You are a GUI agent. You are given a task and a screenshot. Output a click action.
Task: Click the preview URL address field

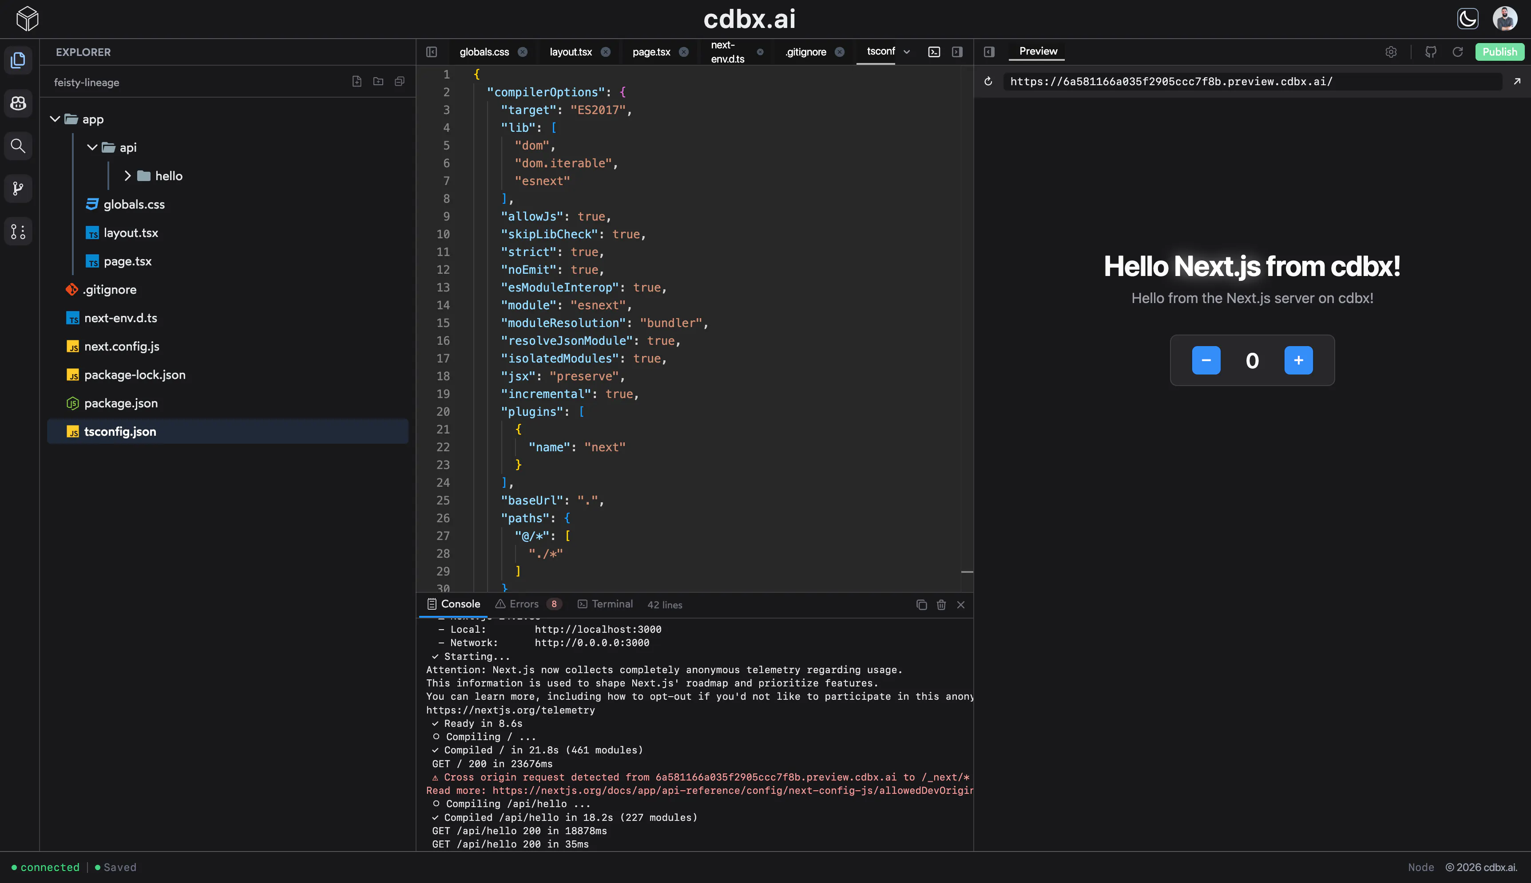(1252, 81)
